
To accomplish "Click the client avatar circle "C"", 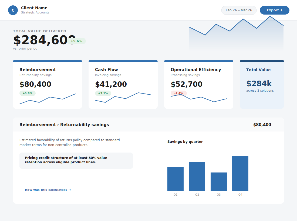I will [x=13, y=10].
